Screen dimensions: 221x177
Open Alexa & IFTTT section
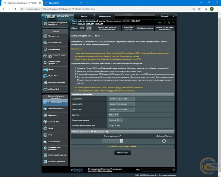point(55,122)
